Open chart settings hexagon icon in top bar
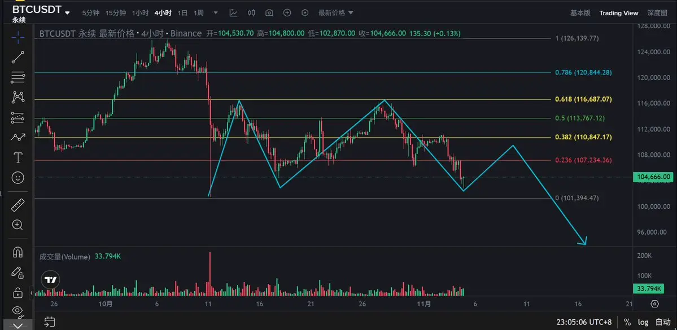 pyautogui.click(x=305, y=13)
